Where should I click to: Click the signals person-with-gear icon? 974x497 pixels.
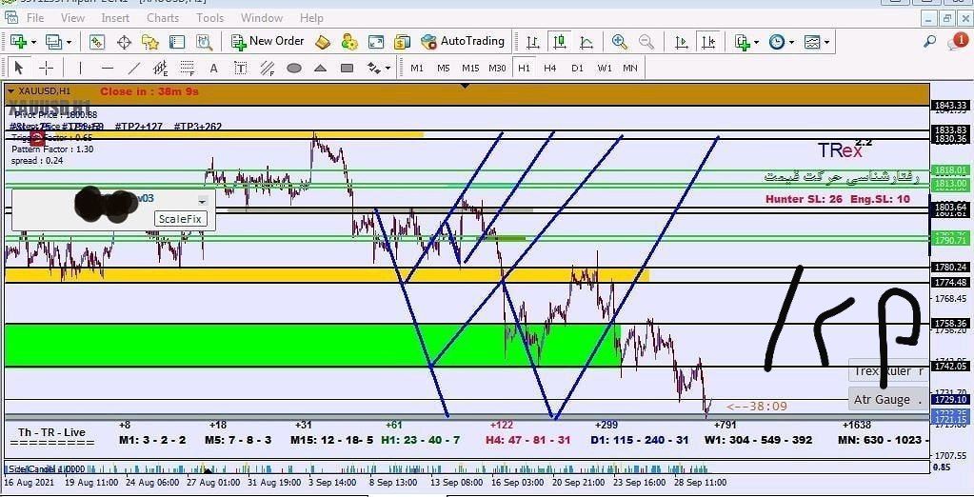[349, 42]
